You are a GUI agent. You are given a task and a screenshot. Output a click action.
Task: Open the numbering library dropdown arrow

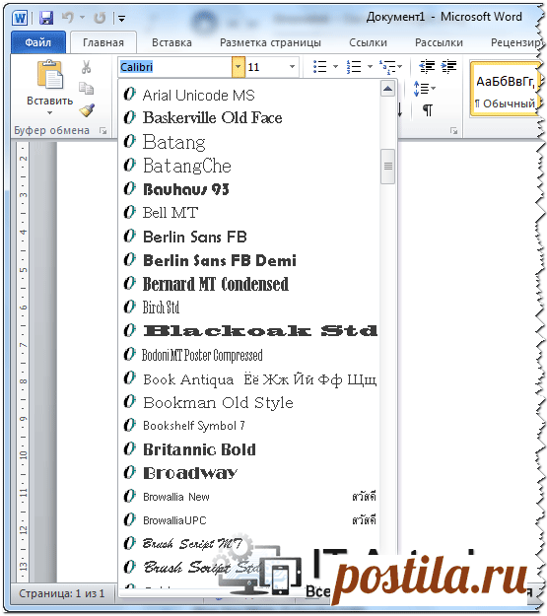coord(370,67)
